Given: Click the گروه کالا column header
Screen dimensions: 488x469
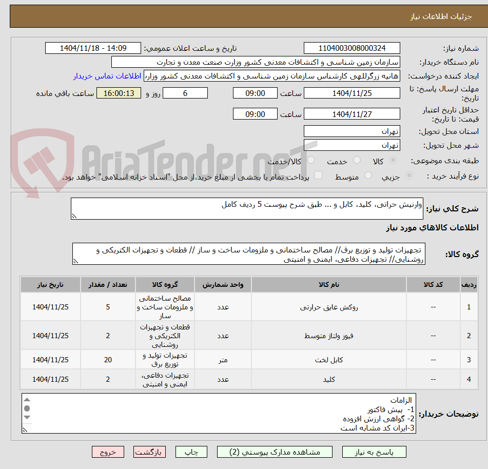Looking at the screenshot, I should (165, 284).
